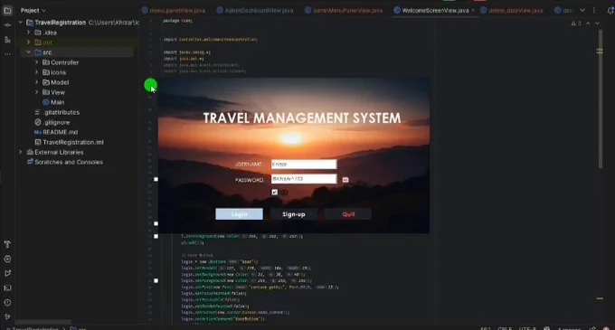This screenshot has height=330, width=615.
Task: Expand the .idea folder
Action: pyautogui.click(x=29, y=33)
